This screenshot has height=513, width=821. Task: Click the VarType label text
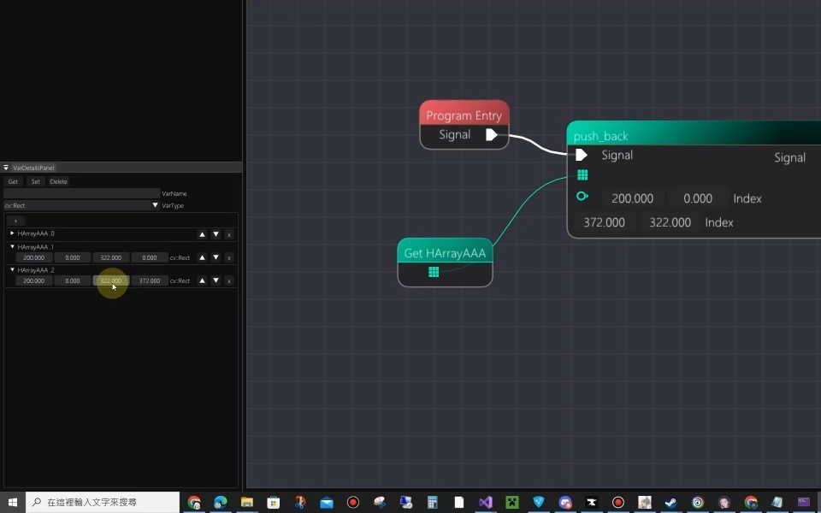[173, 206]
